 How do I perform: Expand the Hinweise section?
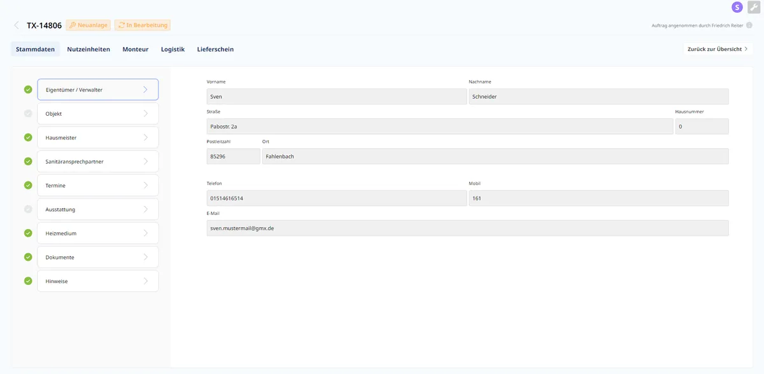pyautogui.click(x=97, y=281)
